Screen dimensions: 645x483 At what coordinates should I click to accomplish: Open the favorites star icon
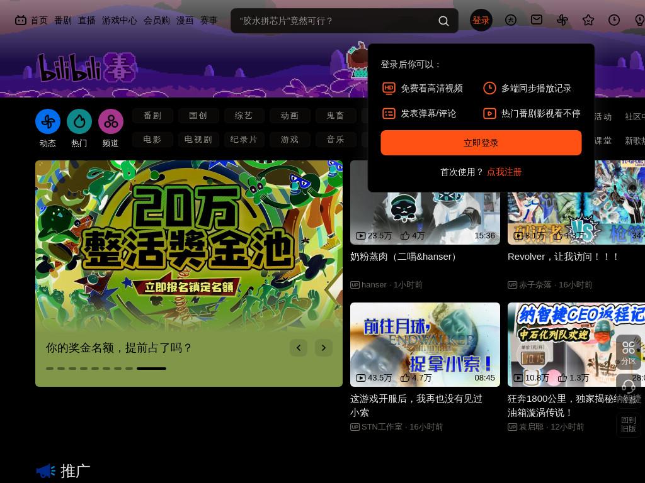[588, 19]
